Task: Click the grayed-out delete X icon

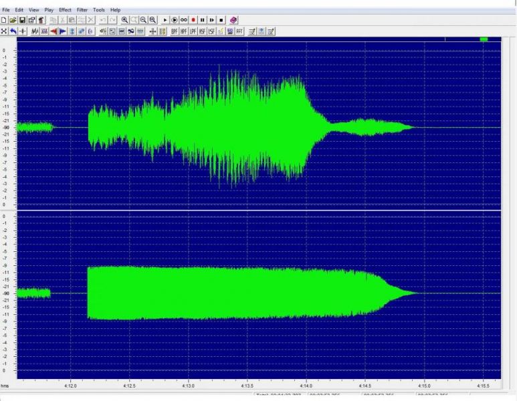Action: click(91, 20)
